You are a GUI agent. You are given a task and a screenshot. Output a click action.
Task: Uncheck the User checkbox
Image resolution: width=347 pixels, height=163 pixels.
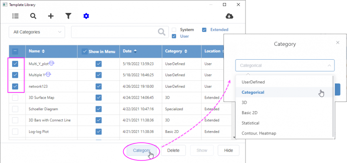(174, 36)
